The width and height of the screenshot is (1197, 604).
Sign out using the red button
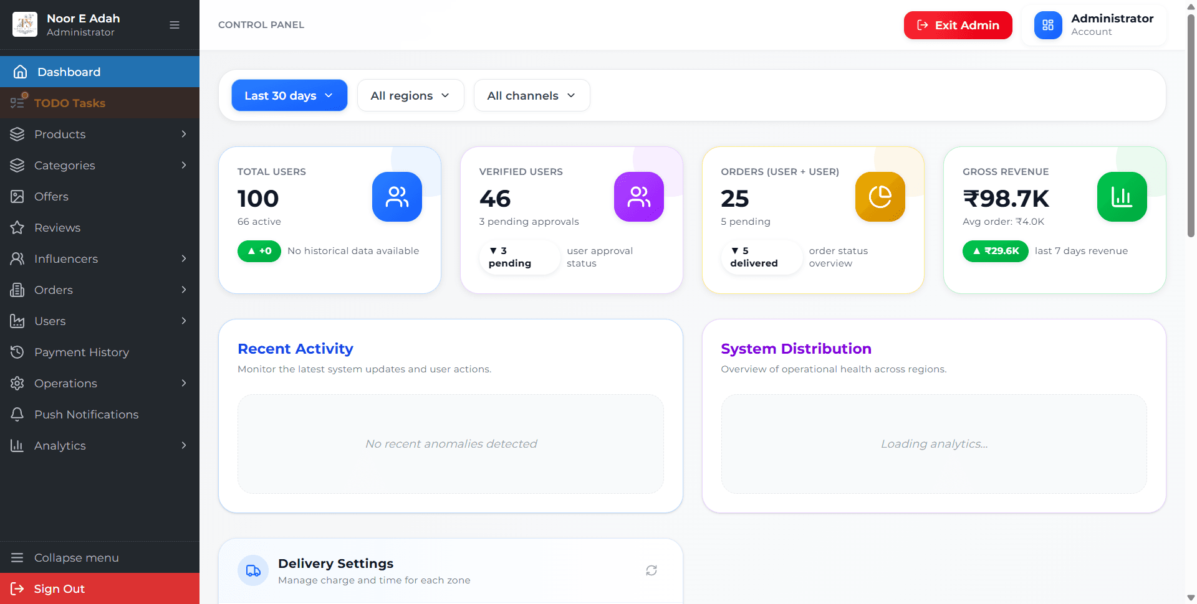pos(100,588)
